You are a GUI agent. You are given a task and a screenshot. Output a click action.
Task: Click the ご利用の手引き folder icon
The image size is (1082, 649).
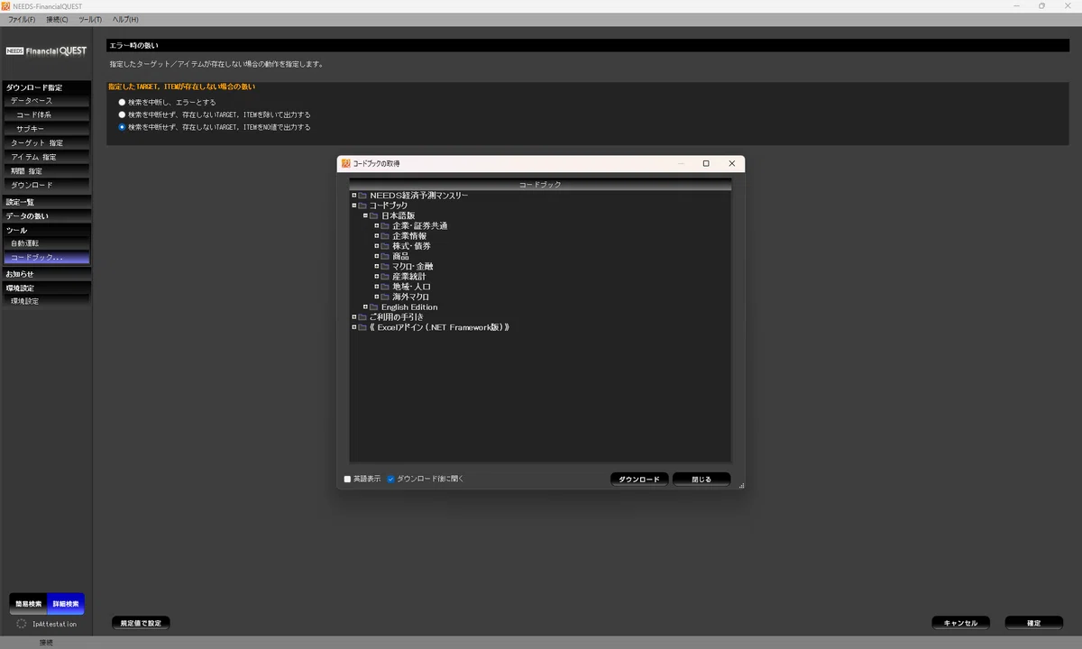pyautogui.click(x=362, y=317)
